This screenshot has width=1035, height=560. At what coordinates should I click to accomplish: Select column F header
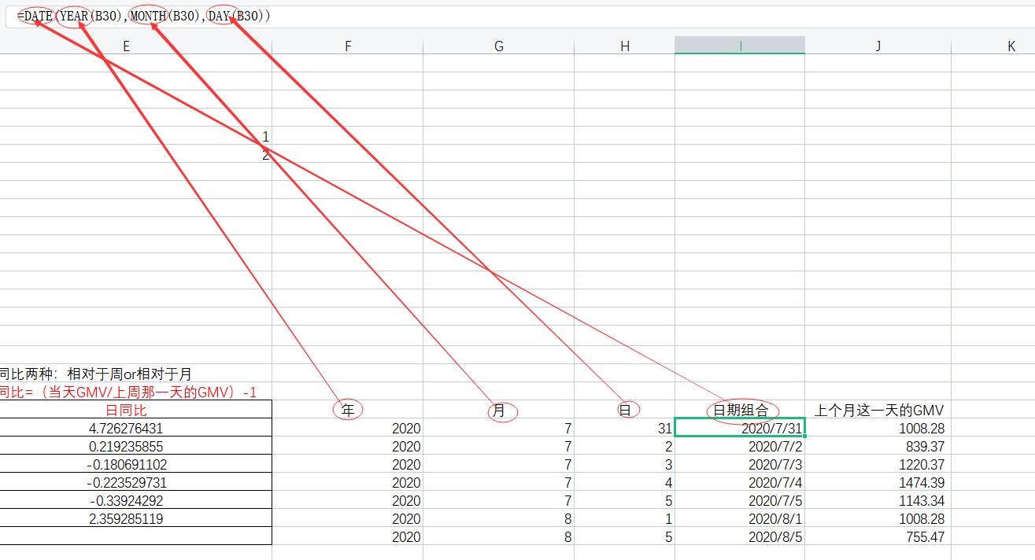coord(348,46)
